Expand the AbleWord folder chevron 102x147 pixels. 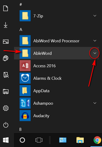(x=95, y=53)
